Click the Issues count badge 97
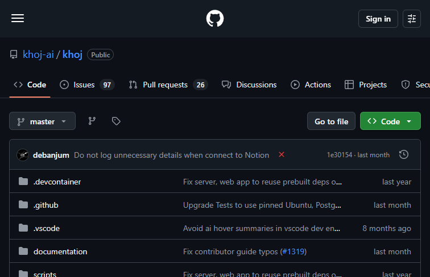430x277 pixels. [x=107, y=85]
